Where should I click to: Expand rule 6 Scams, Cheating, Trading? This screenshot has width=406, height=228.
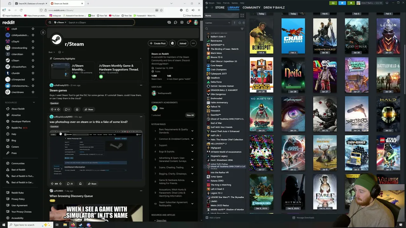tap(192, 167)
